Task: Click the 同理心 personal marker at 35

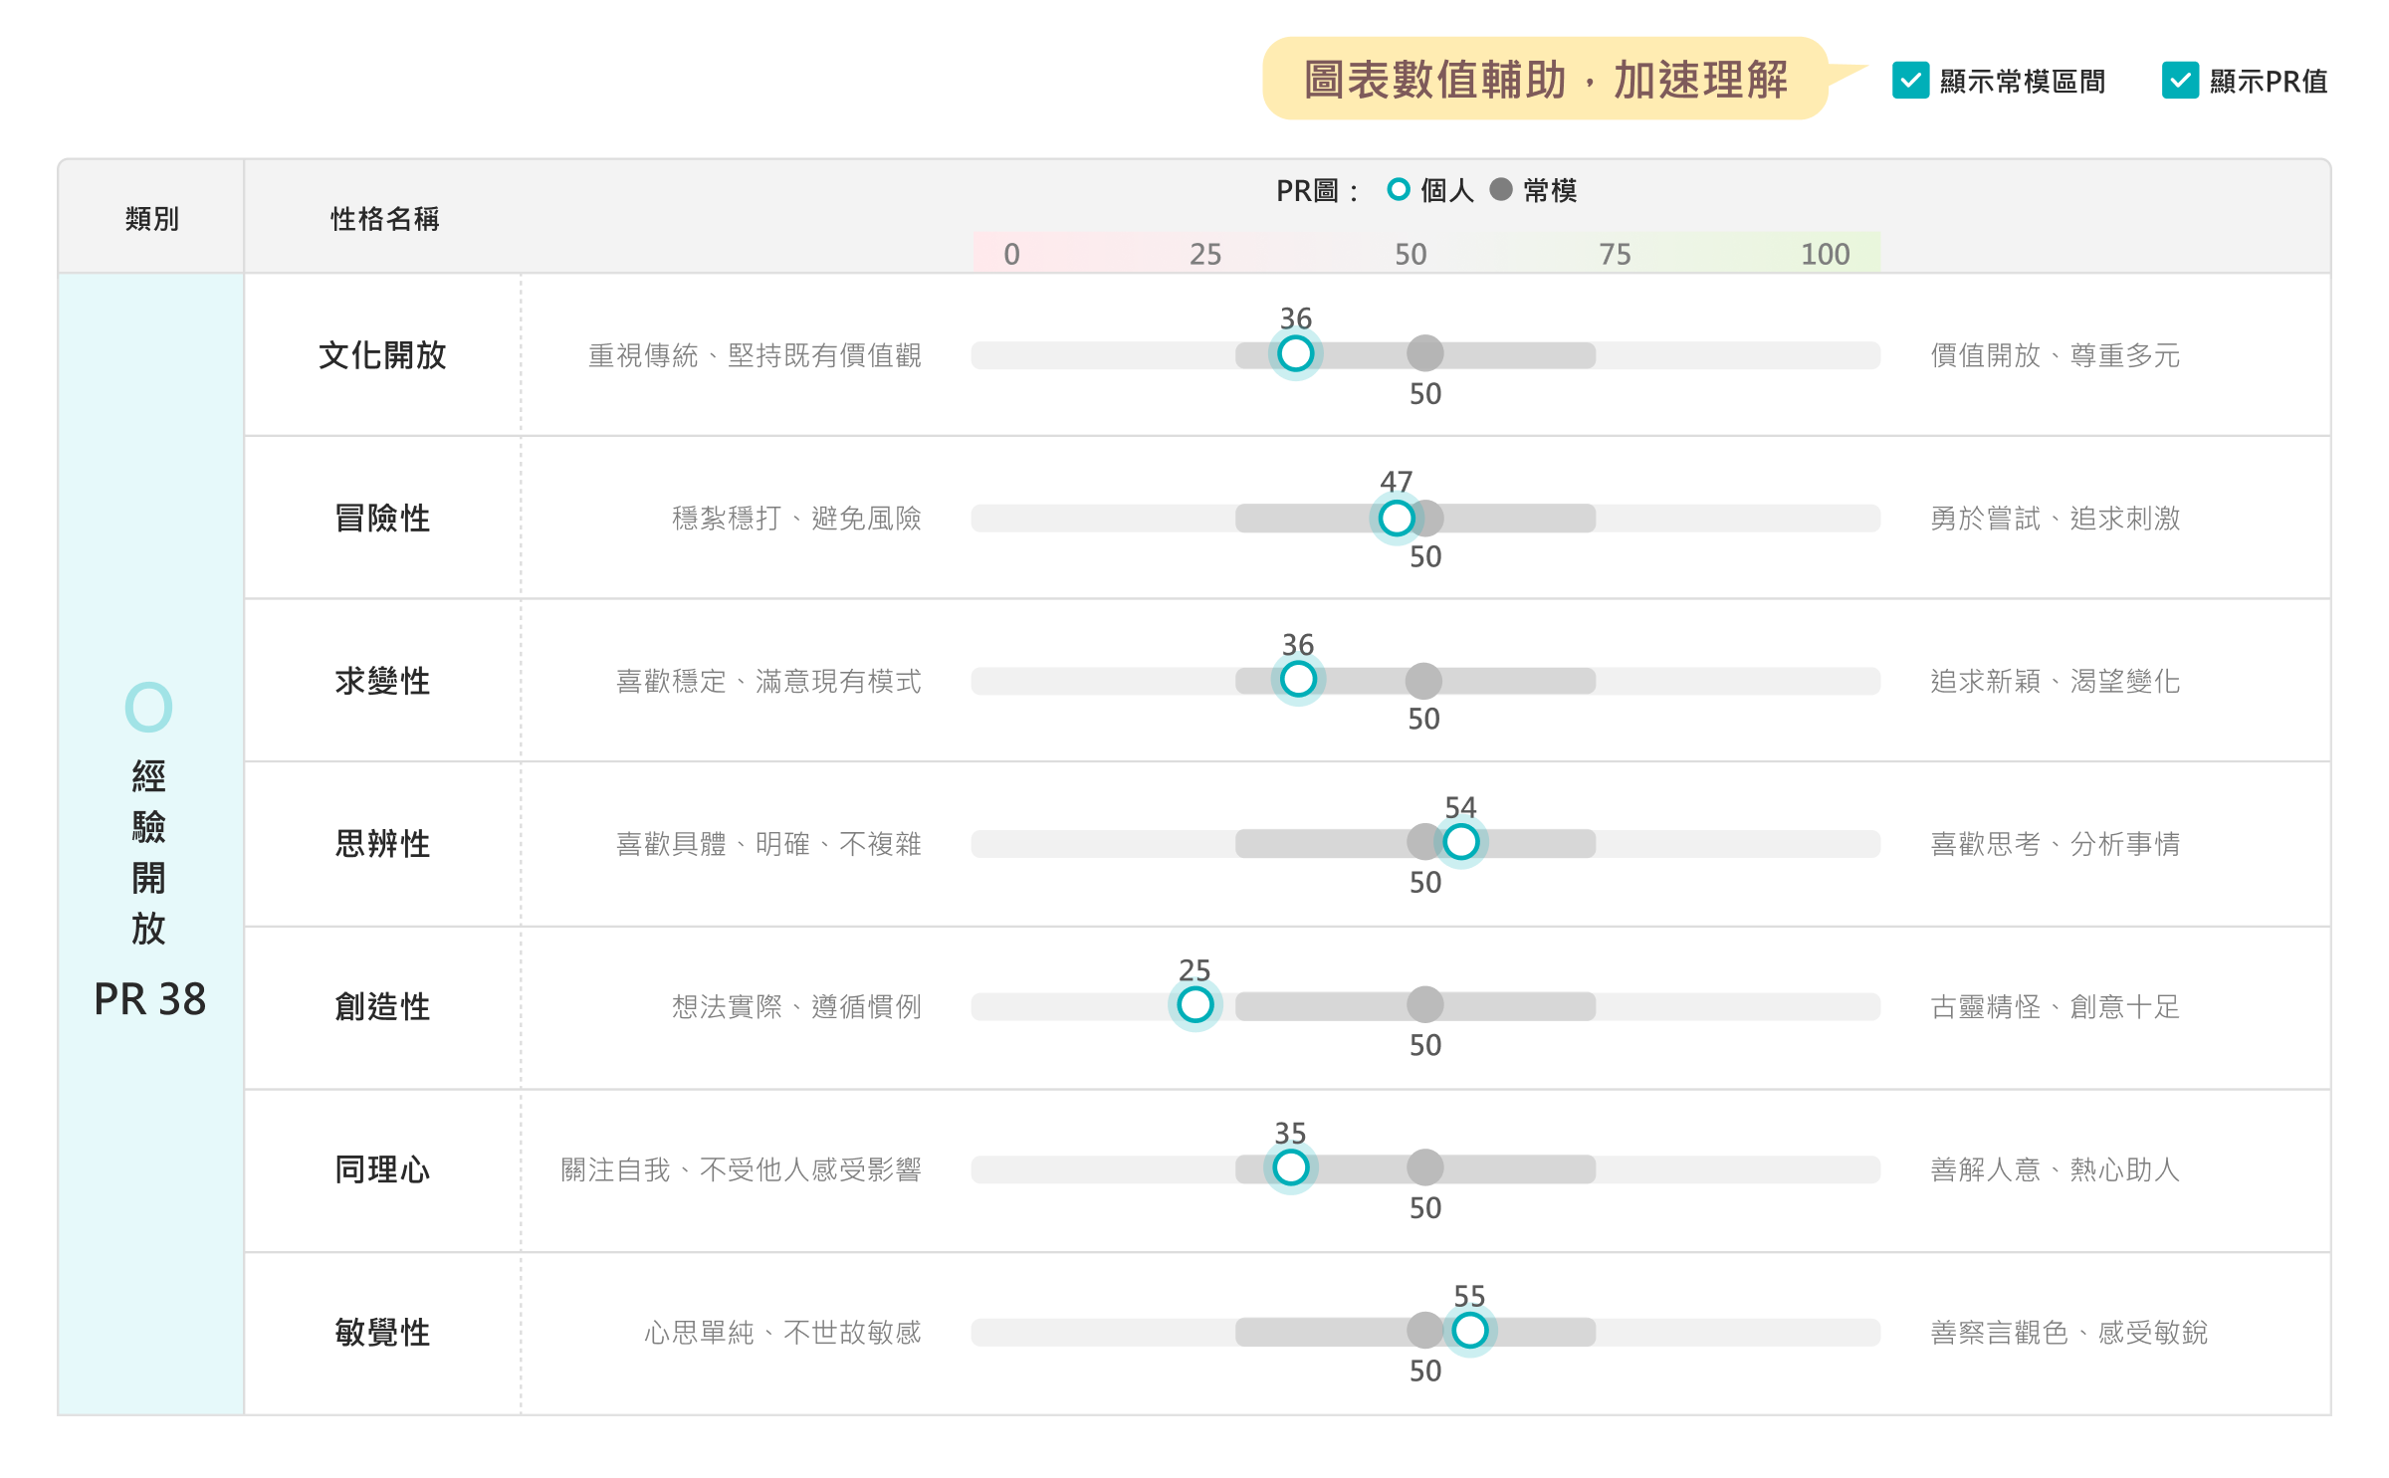Action: coord(1290,1167)
